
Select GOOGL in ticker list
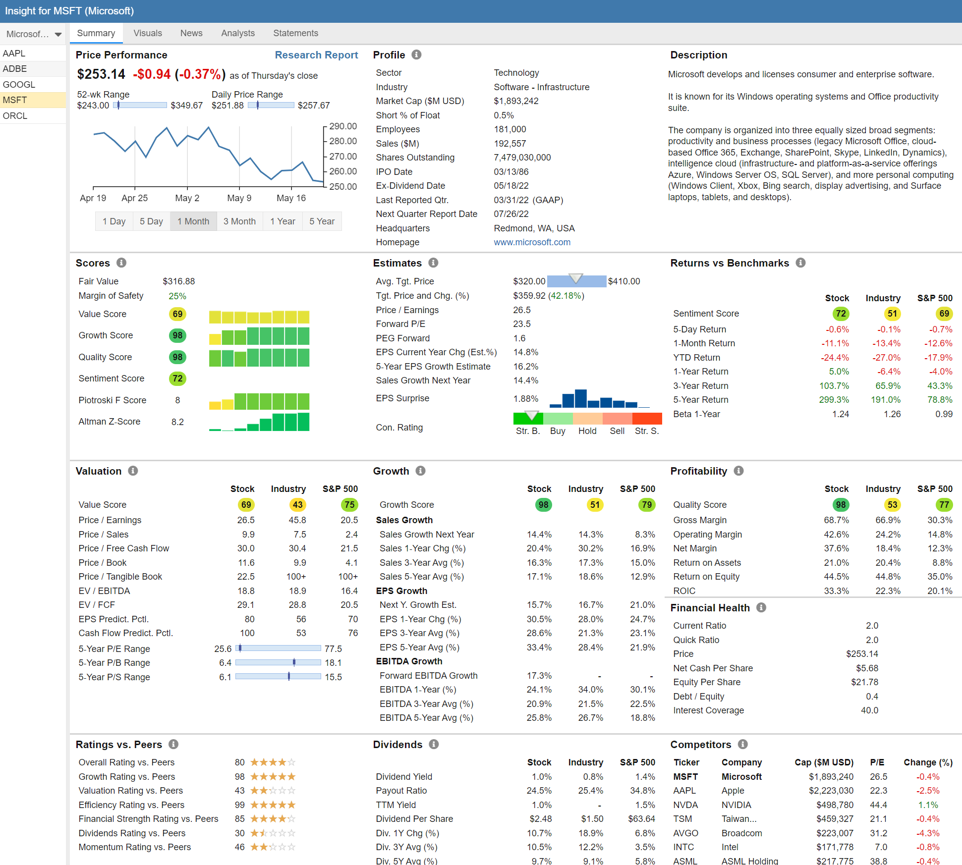[33, 85]
